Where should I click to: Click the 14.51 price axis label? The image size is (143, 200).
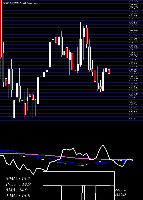pos(133,77)
